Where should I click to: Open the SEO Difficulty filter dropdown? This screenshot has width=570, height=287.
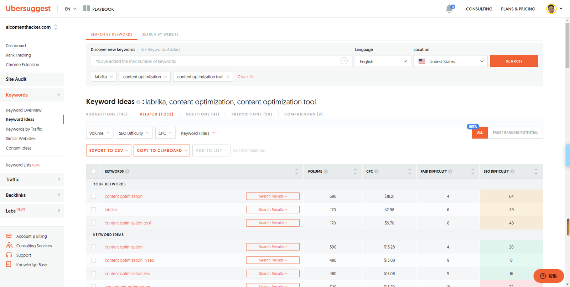tap(134, 133)
